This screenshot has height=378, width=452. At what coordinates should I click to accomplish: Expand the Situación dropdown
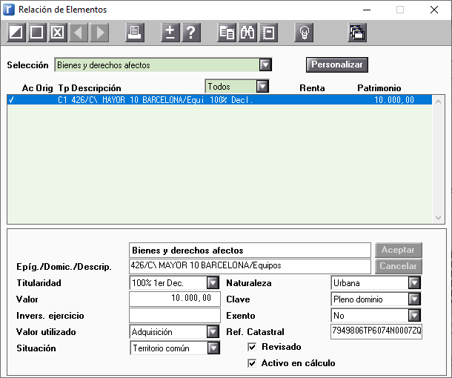[213, 348]
